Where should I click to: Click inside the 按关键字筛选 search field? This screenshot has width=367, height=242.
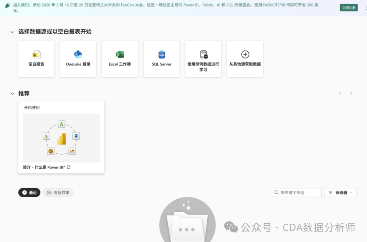click(299, 192)
